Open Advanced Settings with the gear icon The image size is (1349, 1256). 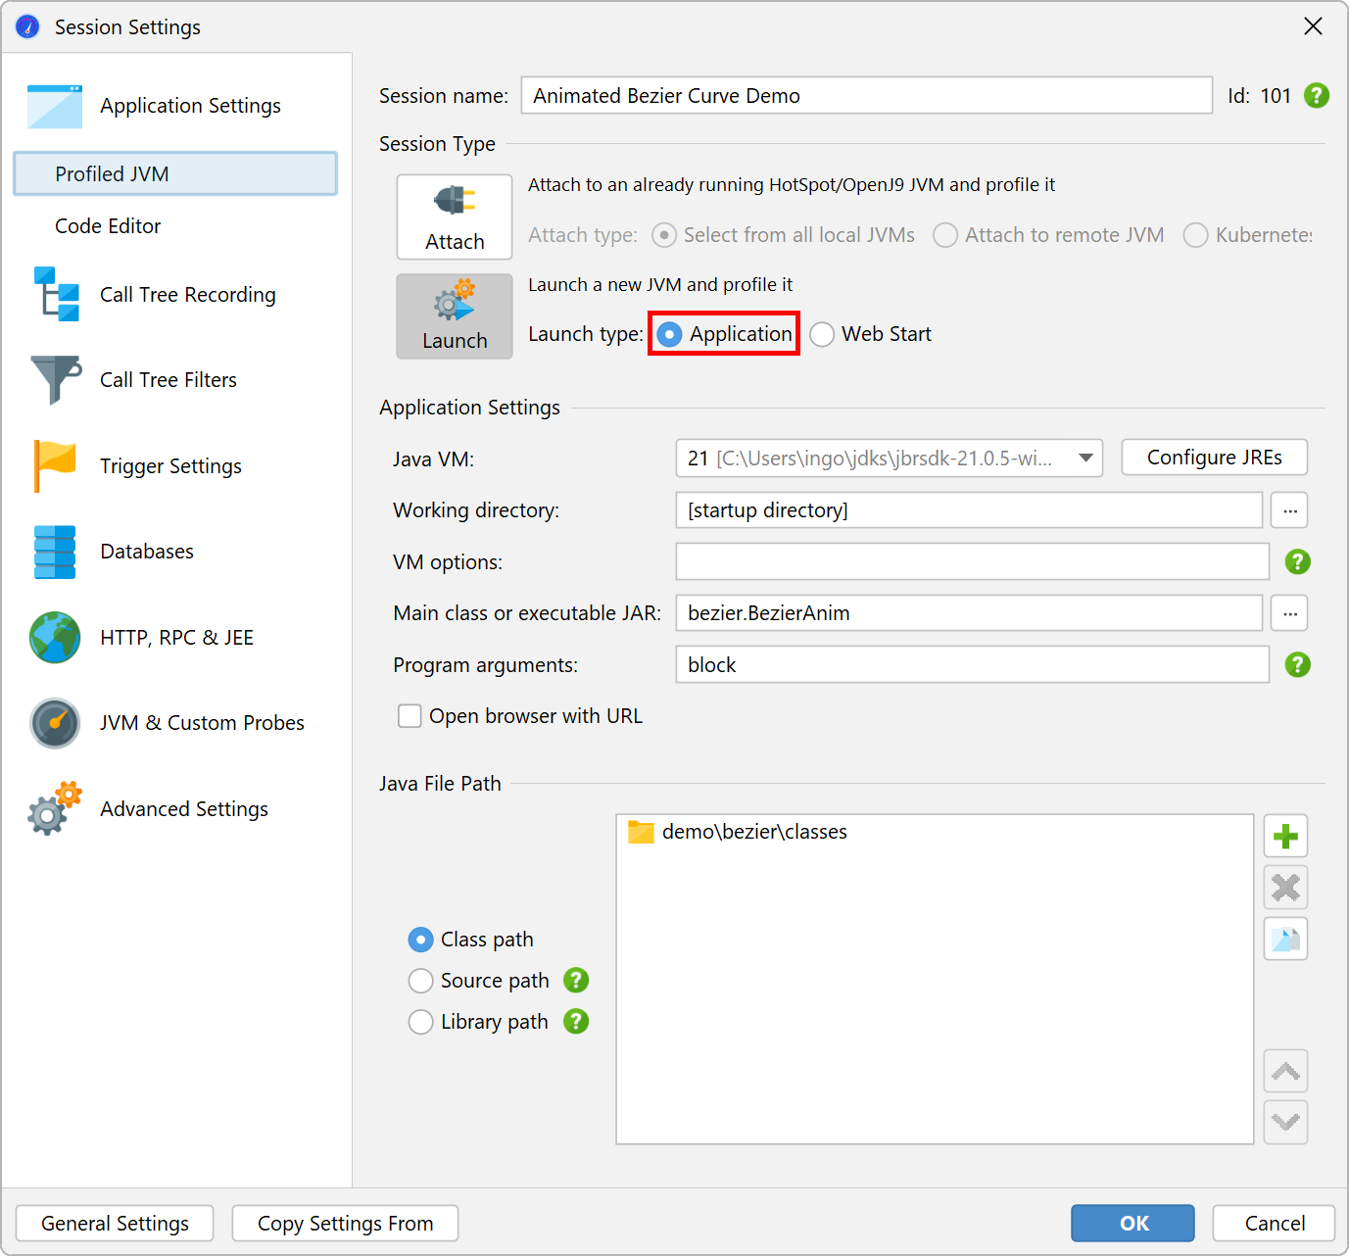pos(183,809)
